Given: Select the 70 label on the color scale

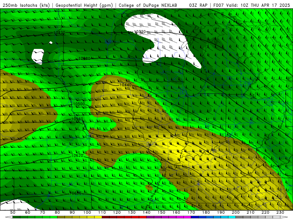Looking at the screenshot, I should pos(42,212).
